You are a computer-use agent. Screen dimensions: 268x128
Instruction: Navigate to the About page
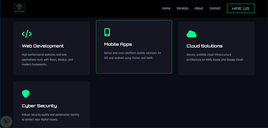point(199,8)
